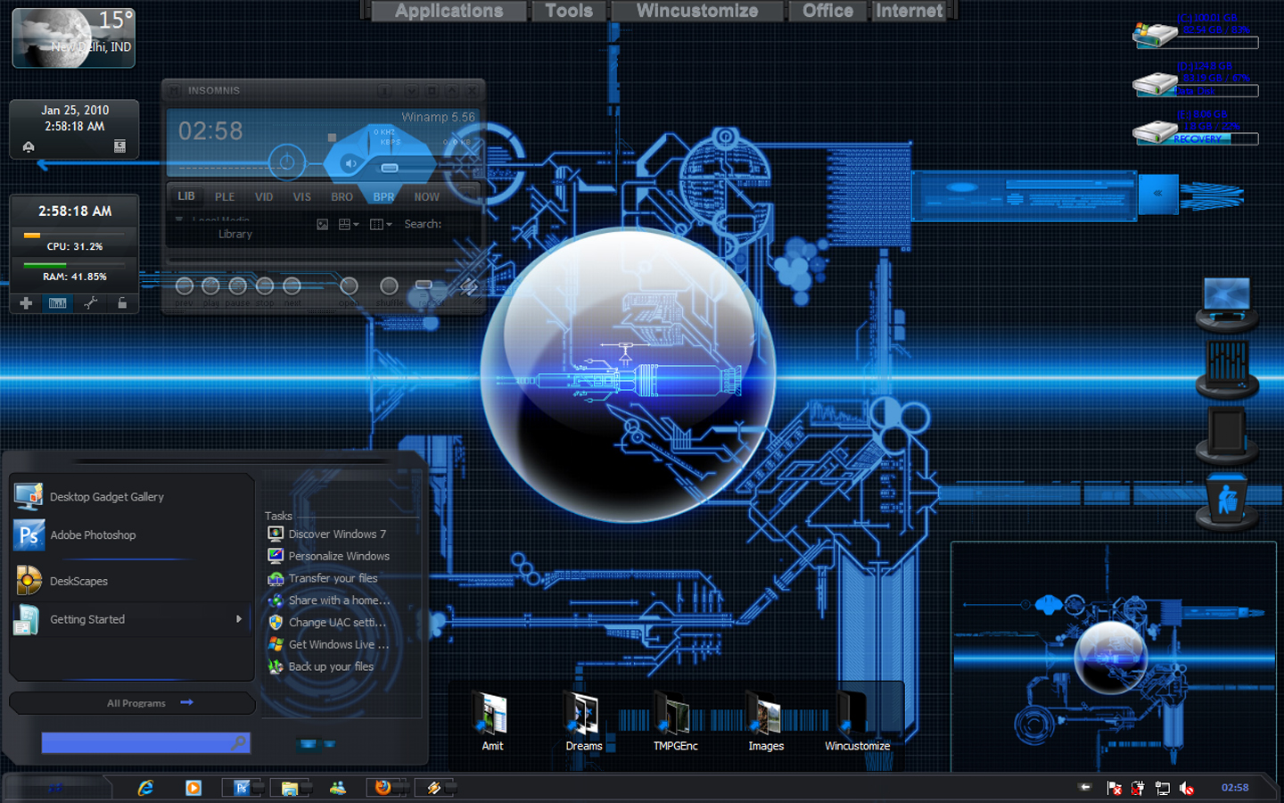Open Office menu at top
The width and height of the screenshot is (1284, 803).
(828, 11)
